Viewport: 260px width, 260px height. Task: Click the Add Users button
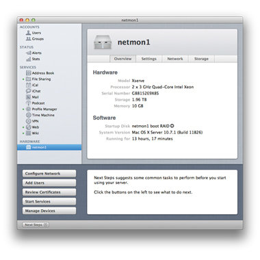[x=49, y=183]
